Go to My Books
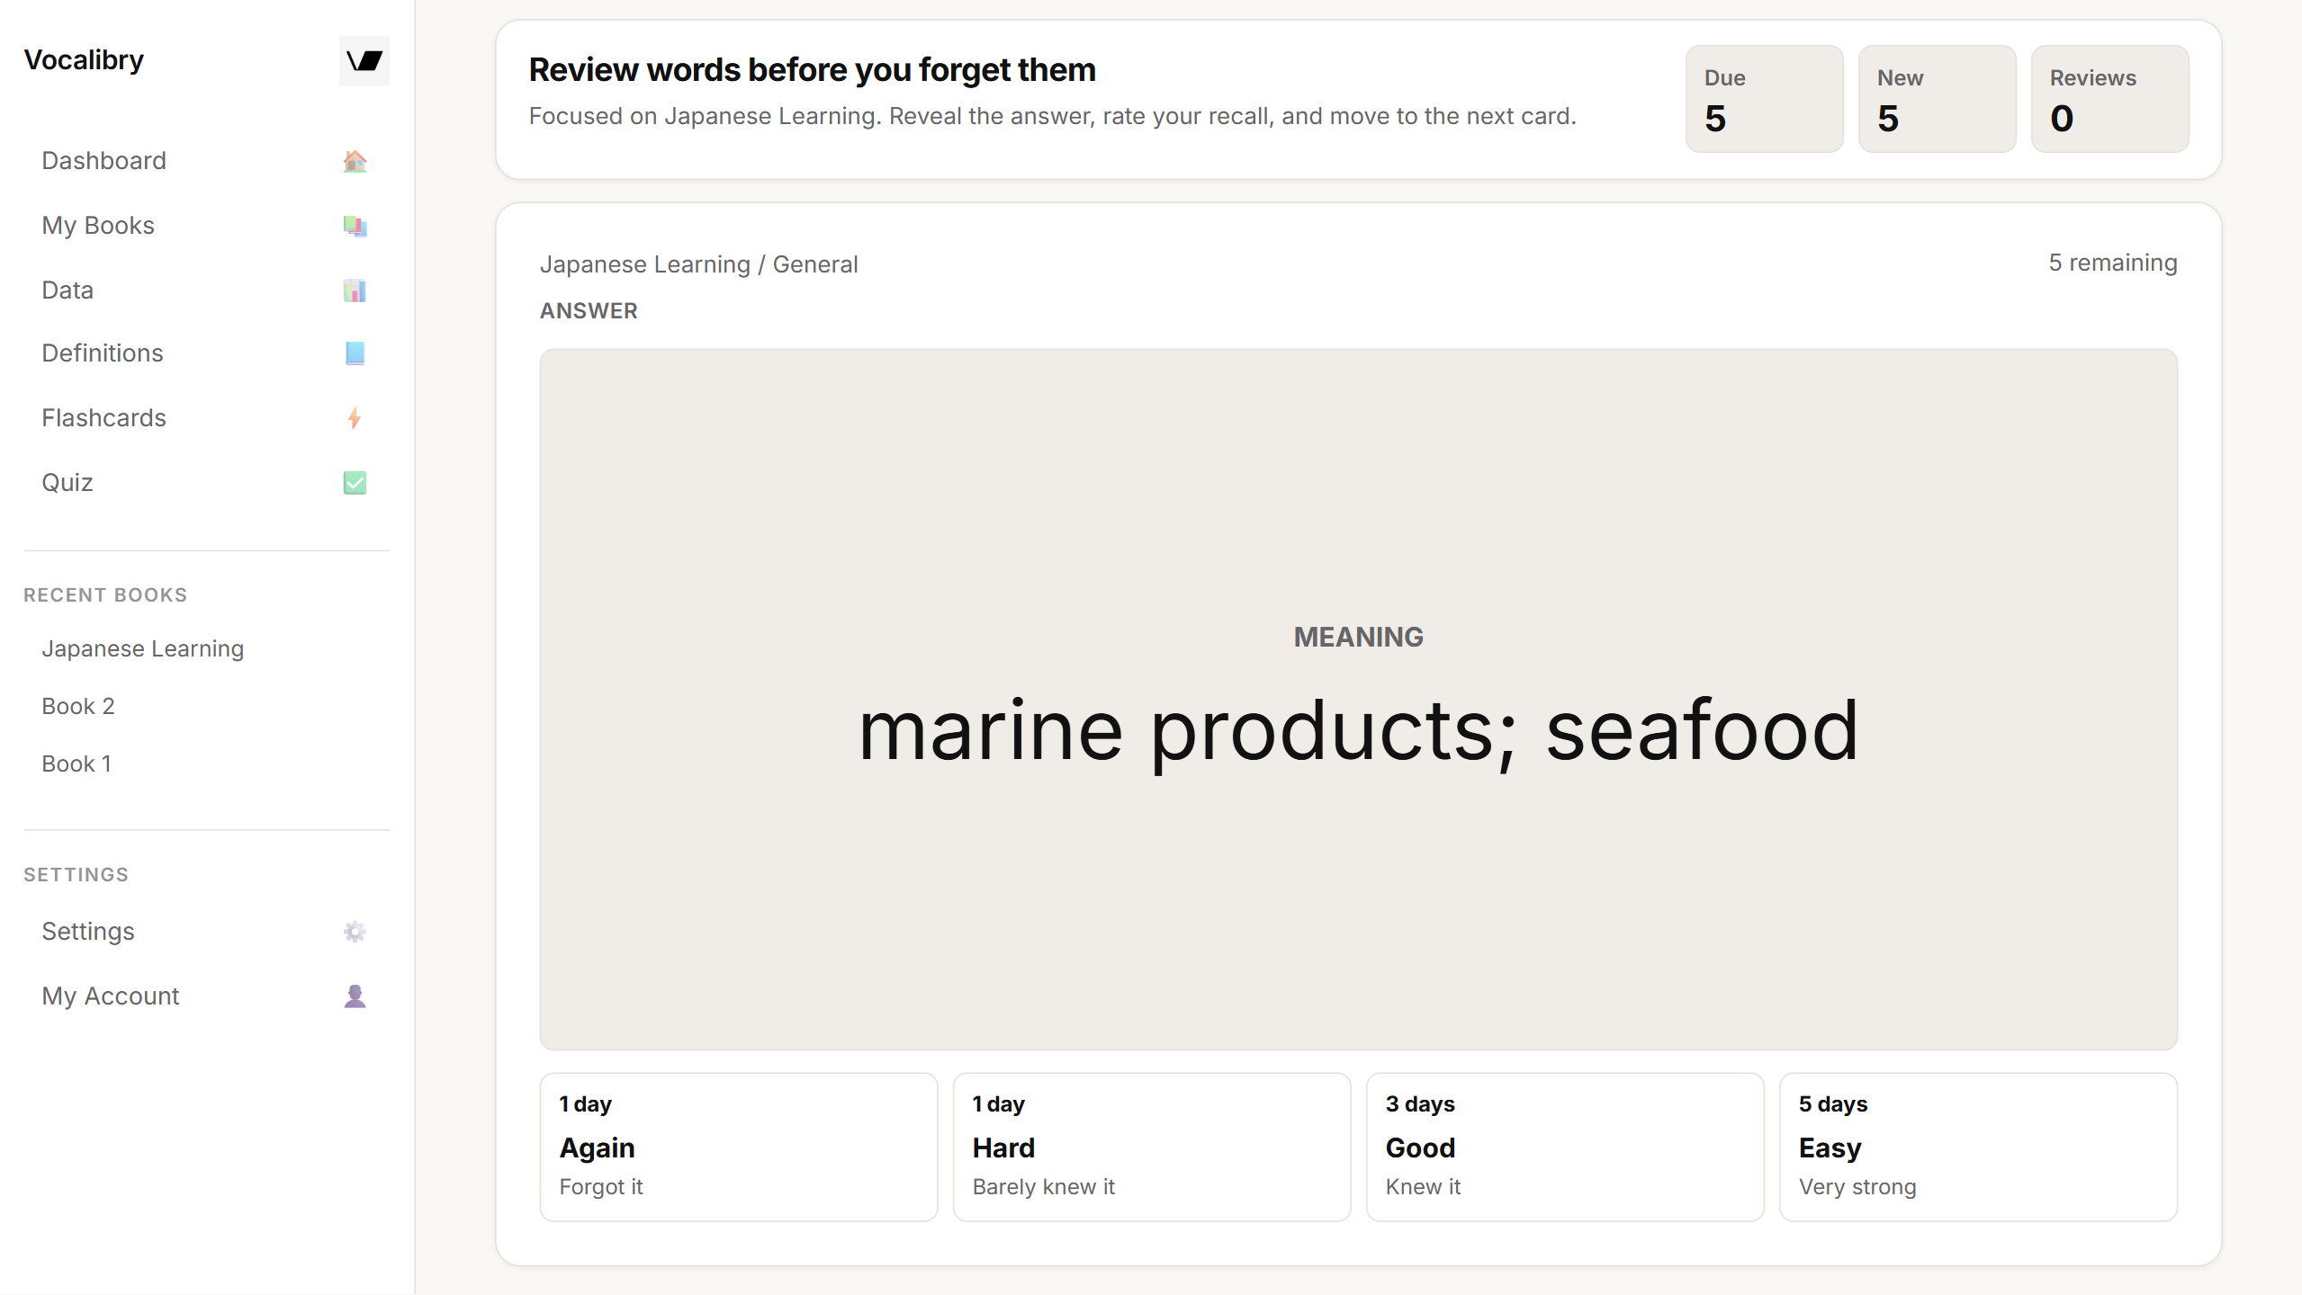Viewport: 2302px width, 1295px height. click(206, 226)
